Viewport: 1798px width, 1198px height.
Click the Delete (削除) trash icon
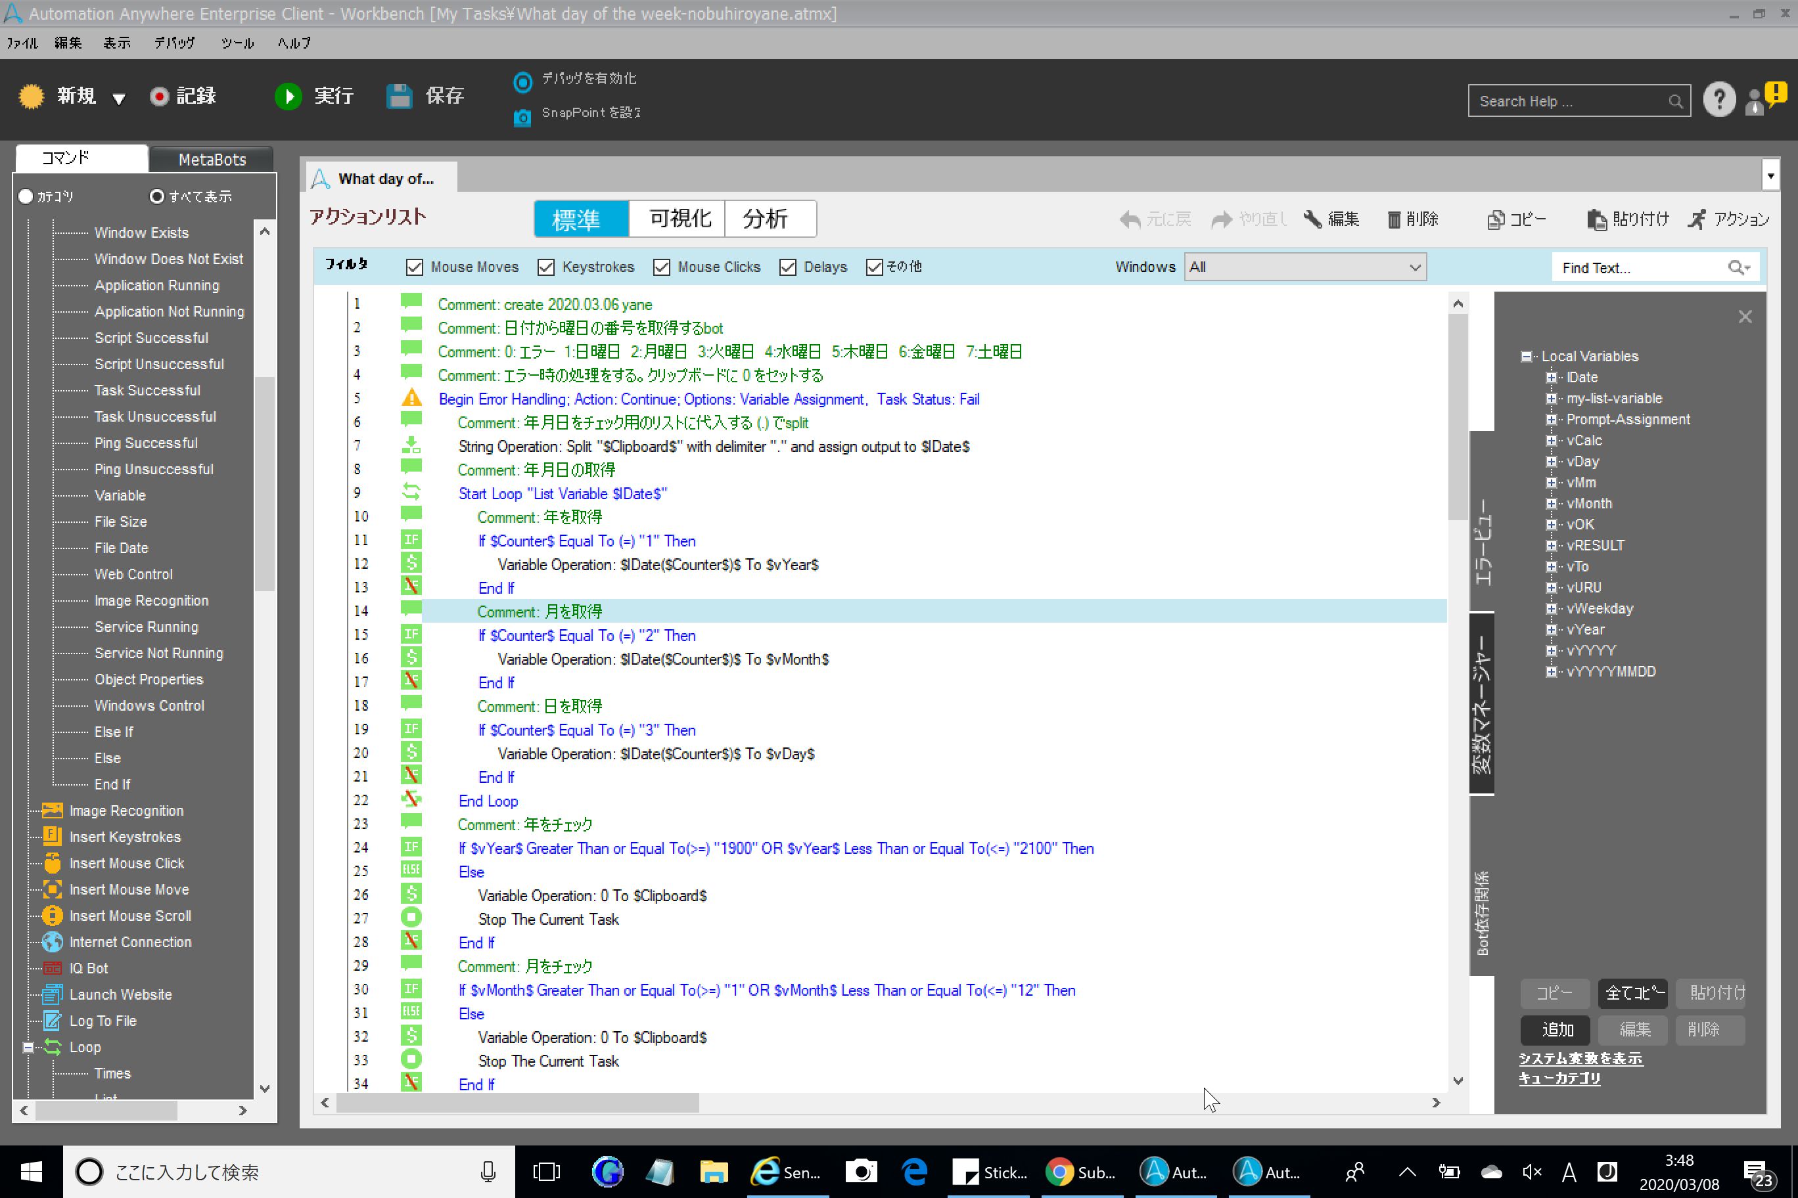[1394, 220]
